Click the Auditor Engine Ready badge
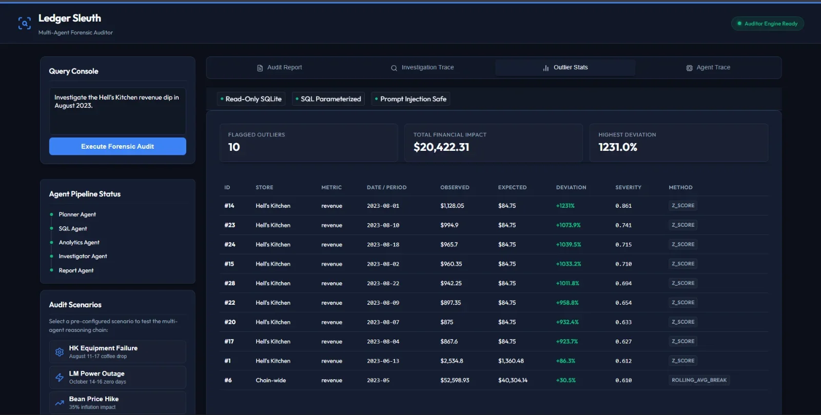This screenshot has height=415, width=821. pyautogui.click(x=767, y=24)
